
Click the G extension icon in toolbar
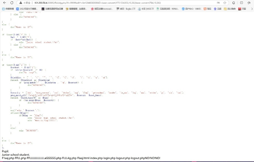(x=234, y=3)
